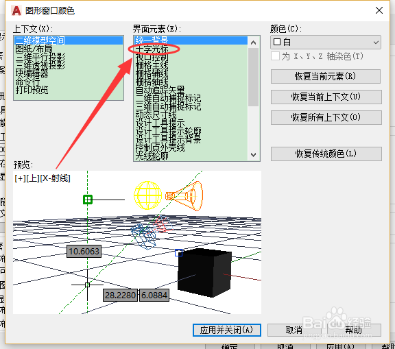This screenshot has width=395, height=349.
Task: Click 恢复当前元素(R) button
Action: coord(326,76)
